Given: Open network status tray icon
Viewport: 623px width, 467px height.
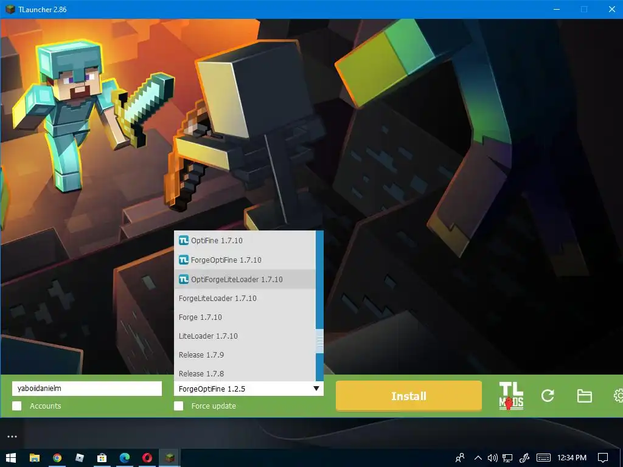Looking at the screenshot, I should (507, 458).
